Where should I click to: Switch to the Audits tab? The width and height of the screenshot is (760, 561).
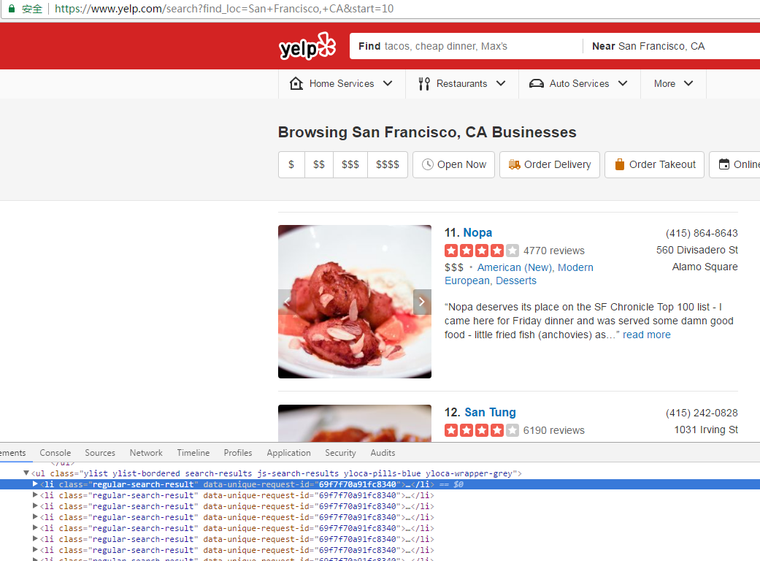point(383,452)
